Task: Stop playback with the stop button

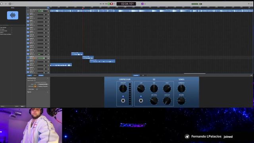Action: coord(106,4)
